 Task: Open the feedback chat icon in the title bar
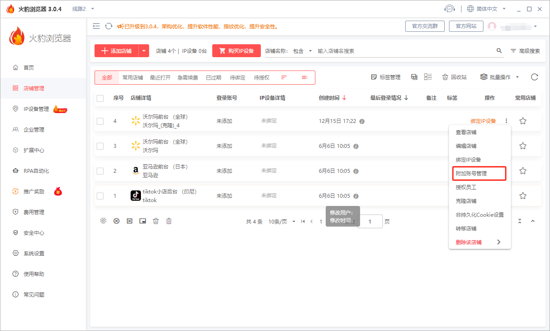coord(449,8)
